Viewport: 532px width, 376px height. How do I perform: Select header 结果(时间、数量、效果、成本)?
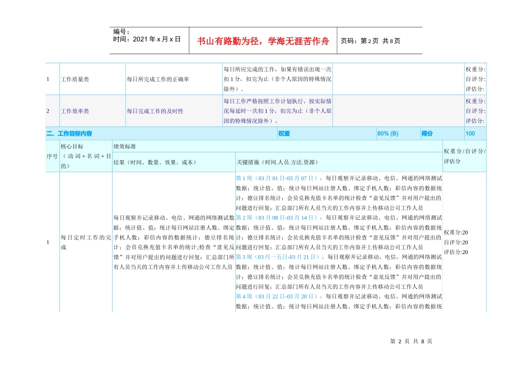(155, 162)
